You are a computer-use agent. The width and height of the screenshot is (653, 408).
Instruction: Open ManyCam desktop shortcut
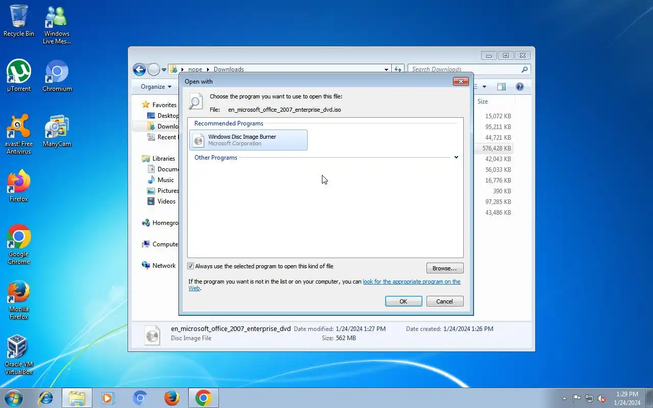click(57, 131)
